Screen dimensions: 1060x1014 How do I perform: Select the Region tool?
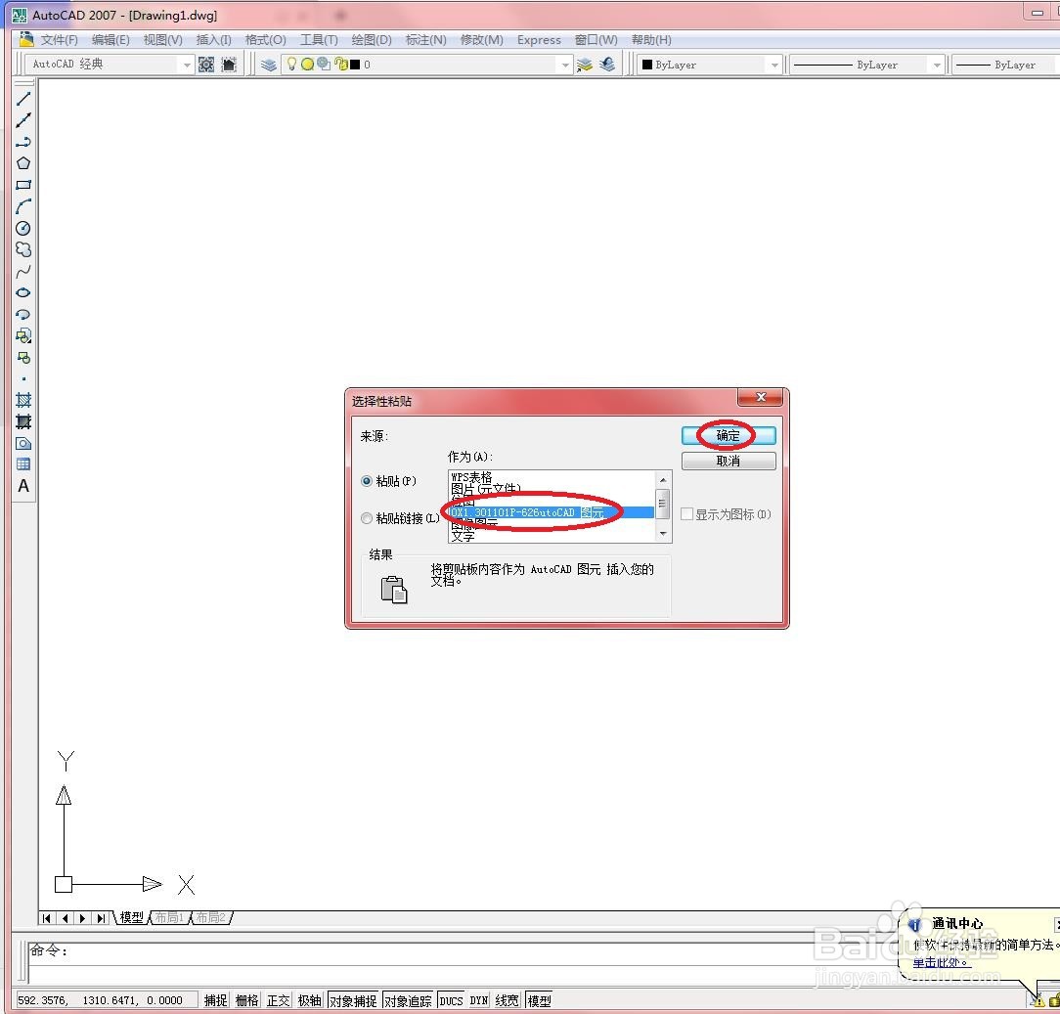pyautogui.click(x=23, y=444)
